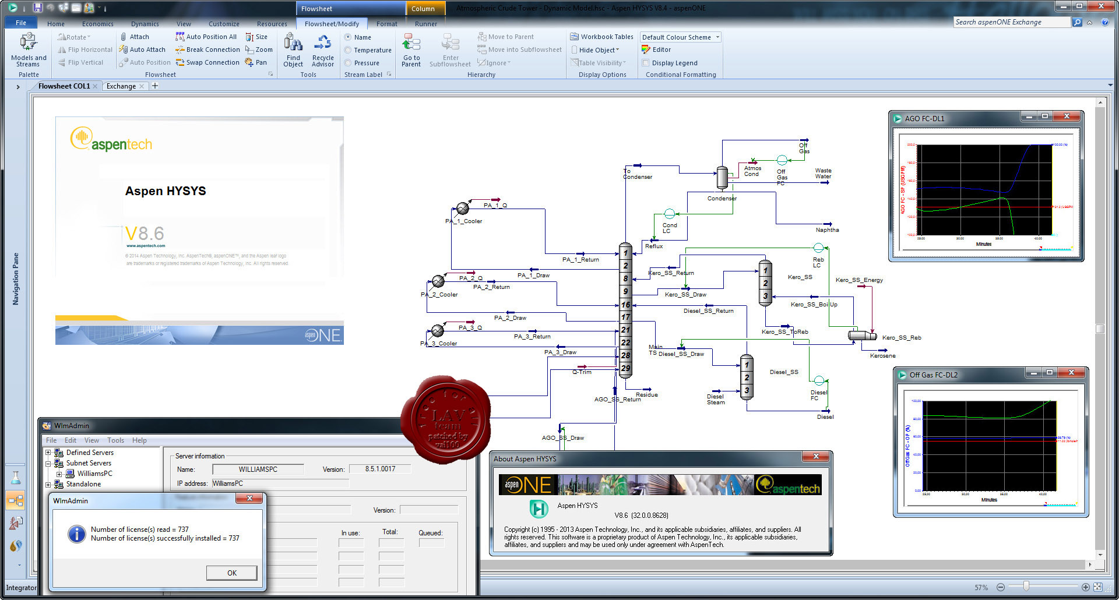Screen dimensions: 1119x600
Task: Open the Format ribbon tab
Action: pyautogui.click(x=386, y=24)
